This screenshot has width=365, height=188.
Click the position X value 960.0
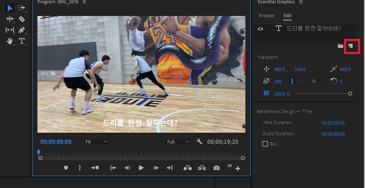coord(280,69)
